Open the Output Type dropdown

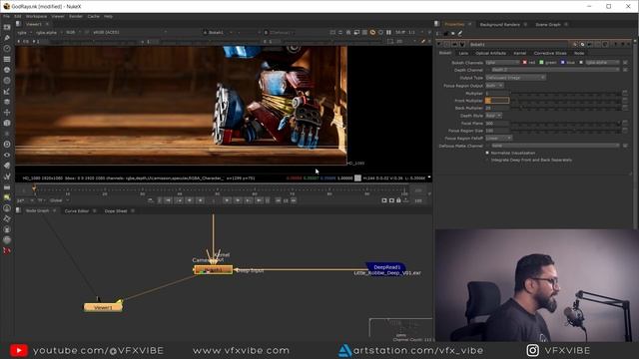click(x=515, y=78)
